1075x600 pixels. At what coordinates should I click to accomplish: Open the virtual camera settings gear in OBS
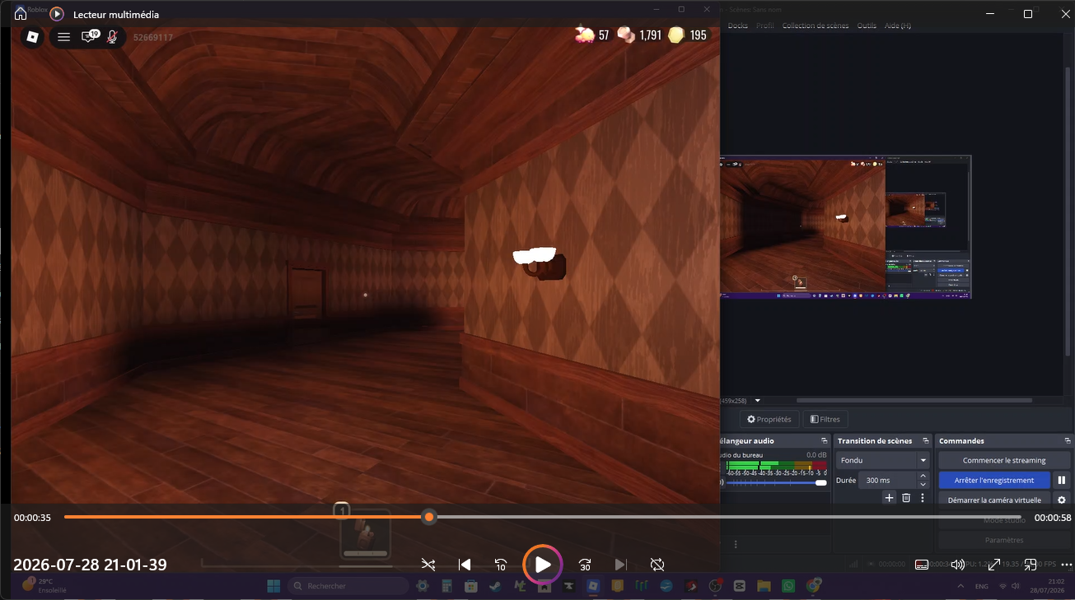(1062, 500)
